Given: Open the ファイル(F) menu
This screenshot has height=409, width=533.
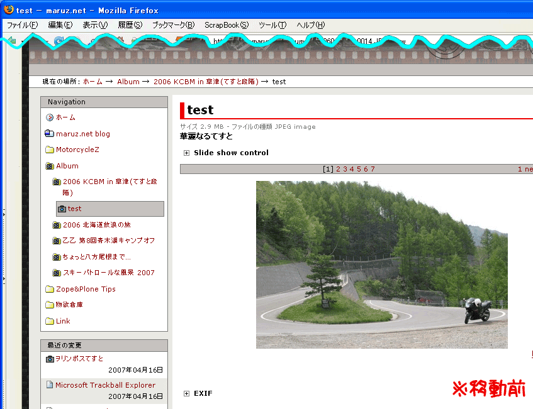Looking at the screenshot, I should 23,25.
